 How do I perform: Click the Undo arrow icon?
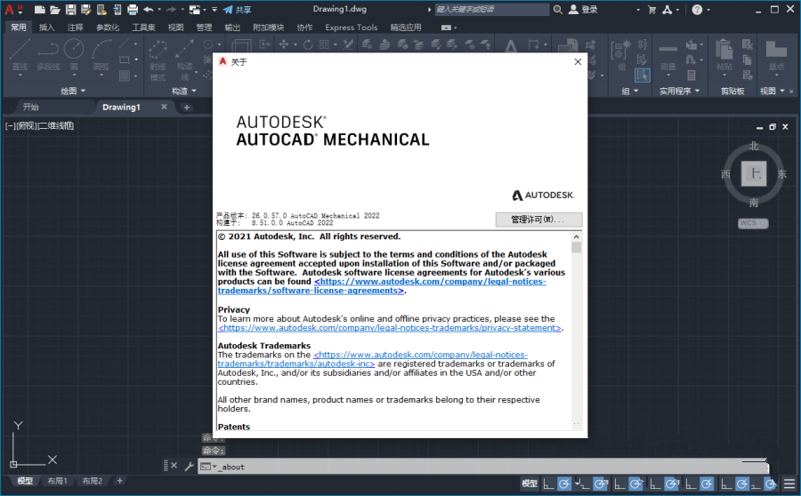click(x=148, y=9)
